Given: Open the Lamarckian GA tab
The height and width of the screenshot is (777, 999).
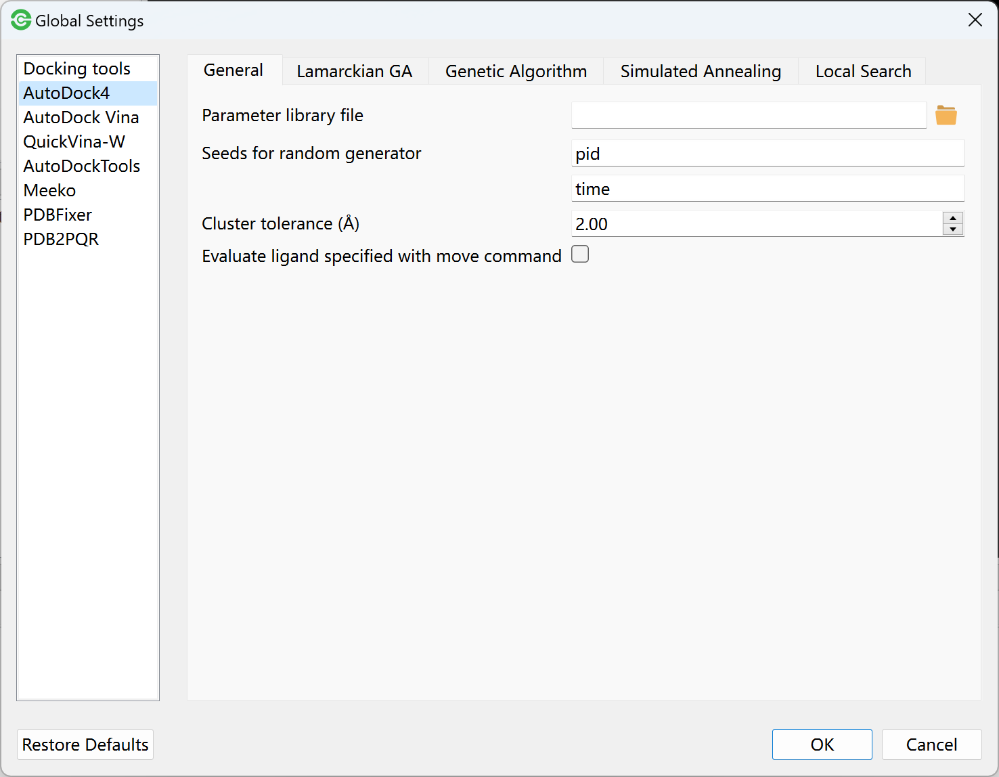Looking at the screenshot, I should pyautogui.click(x=355, y=71).
